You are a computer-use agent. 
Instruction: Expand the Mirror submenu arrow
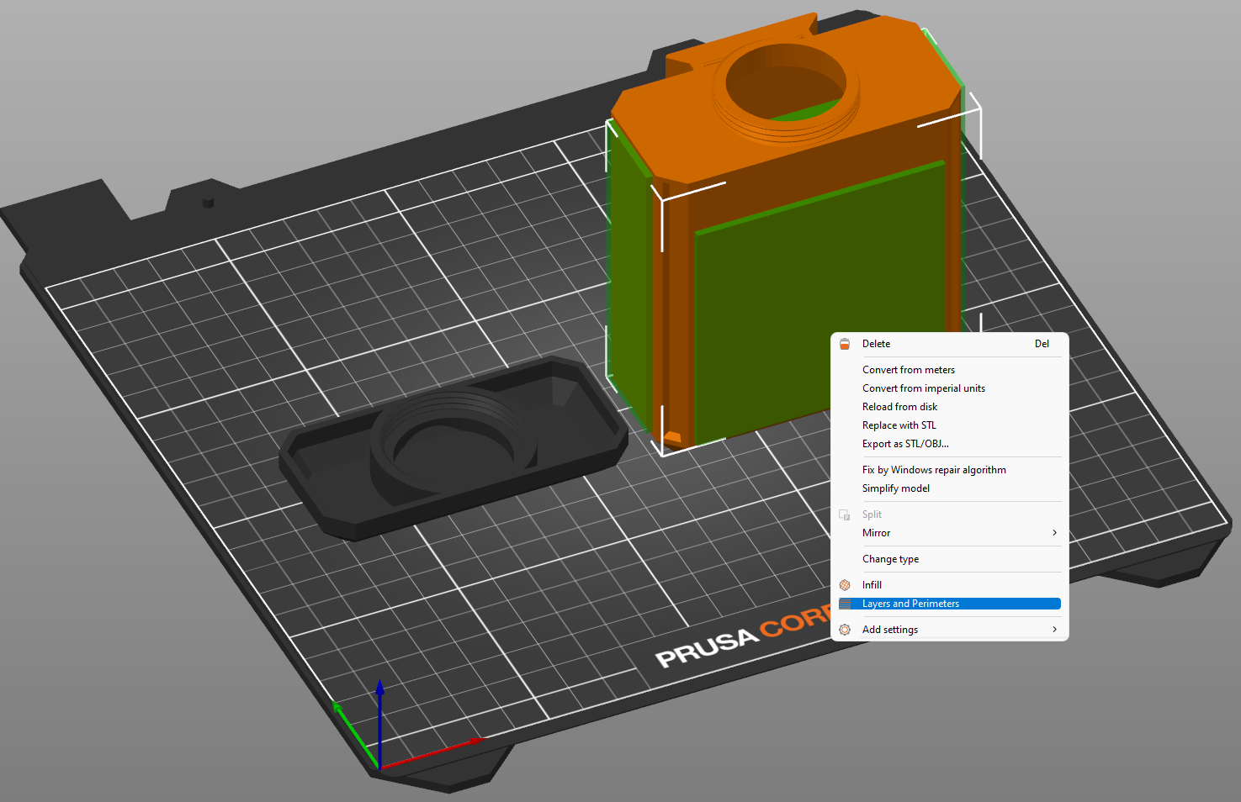pyautogui.click(x=1054, y=533)
